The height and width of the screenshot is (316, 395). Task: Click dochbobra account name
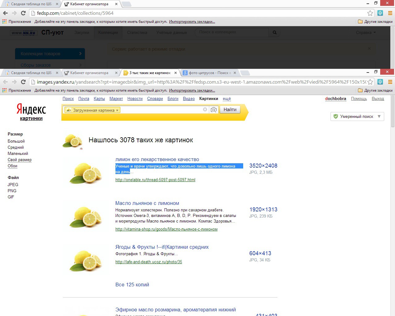tap(335, 99)
